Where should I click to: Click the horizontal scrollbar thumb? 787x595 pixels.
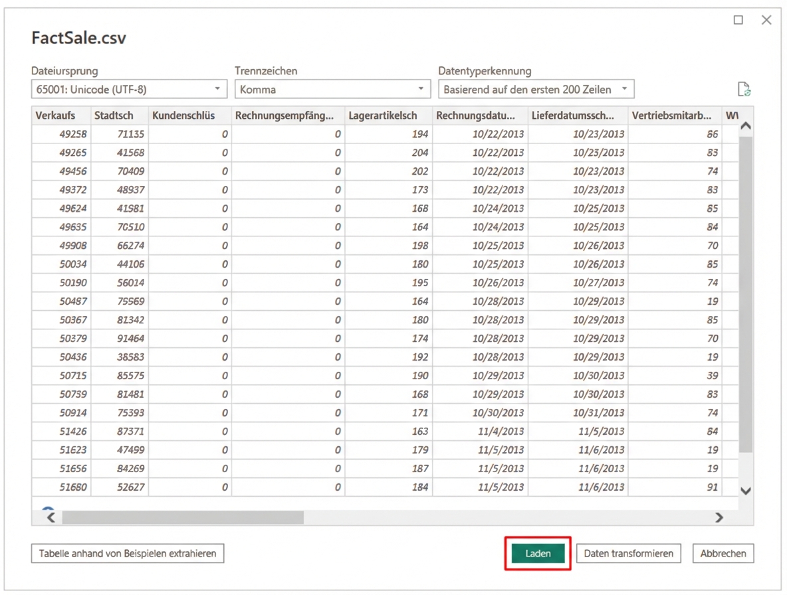[x=183, y=517]
